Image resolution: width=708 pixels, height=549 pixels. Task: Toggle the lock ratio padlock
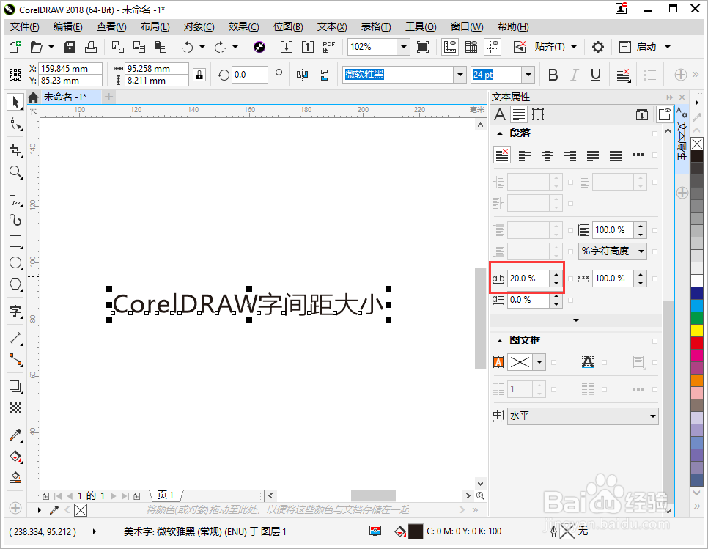click(199, 75)
